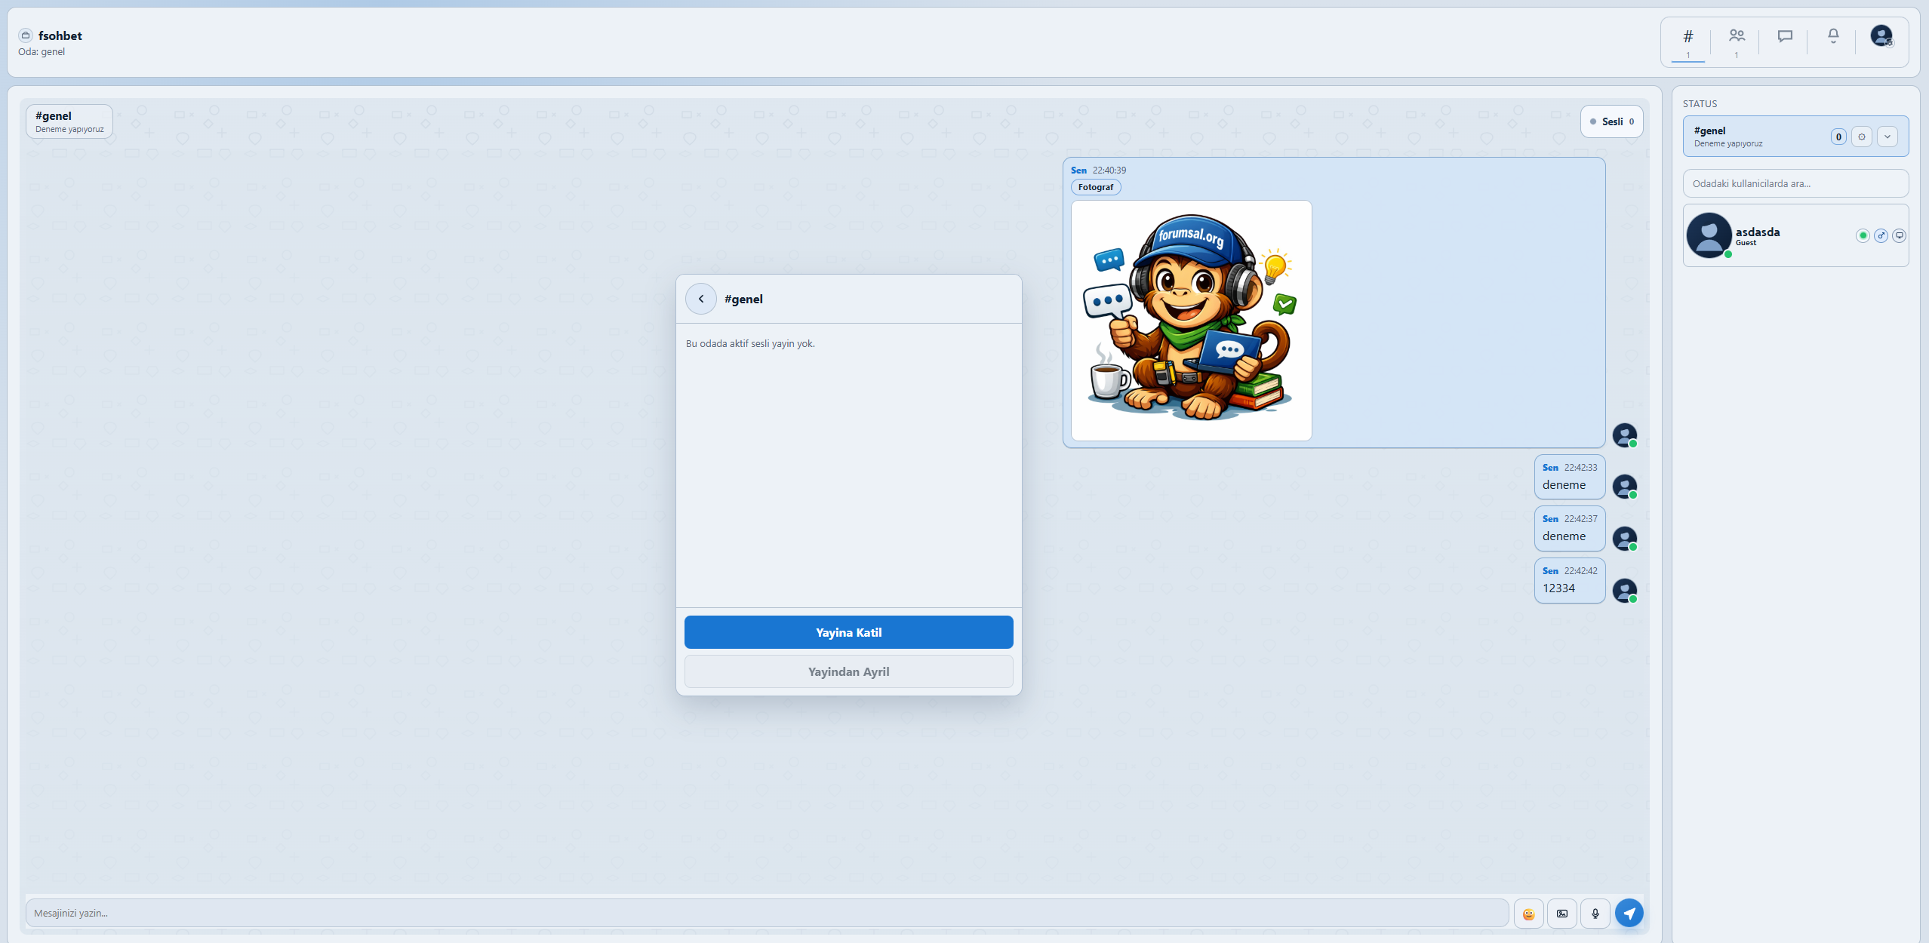Open #genel room settings gear
The height and width of the screenshot is (943, 1929).
point(1862,137)
